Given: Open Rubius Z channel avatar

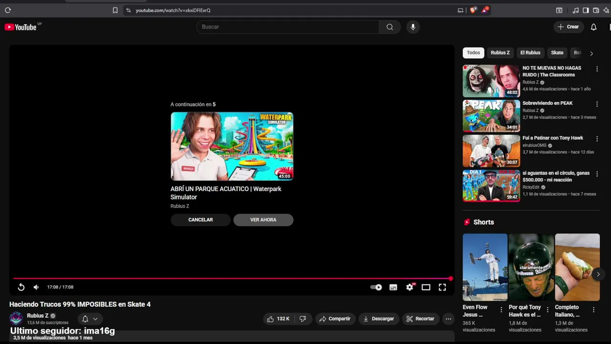Looking at the screenshot, I should pyautogui.click(x=16, y=319).
